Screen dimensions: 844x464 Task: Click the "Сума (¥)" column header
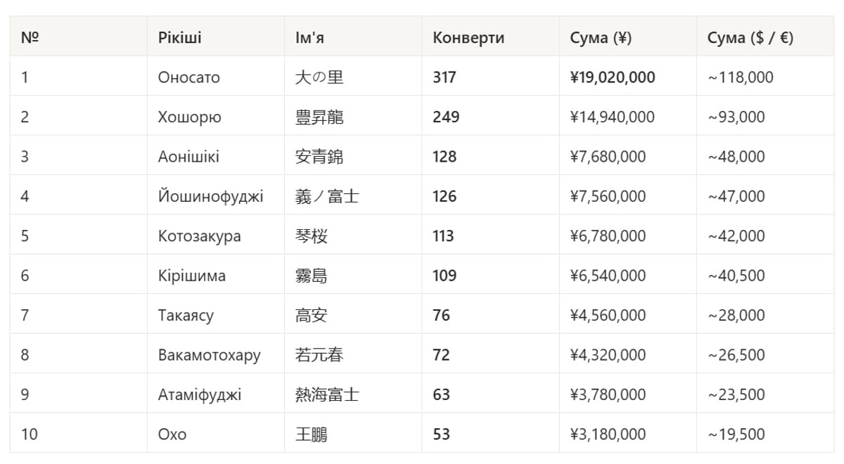click(601, 38)
